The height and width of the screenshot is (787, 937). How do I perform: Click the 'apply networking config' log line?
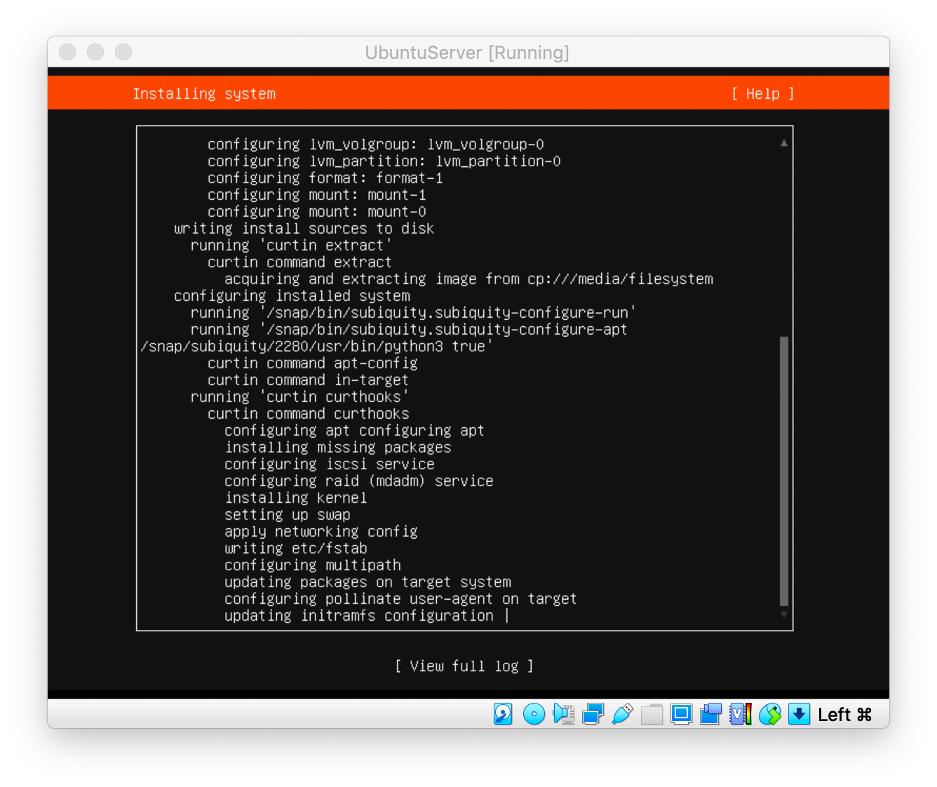coord(321,532)
